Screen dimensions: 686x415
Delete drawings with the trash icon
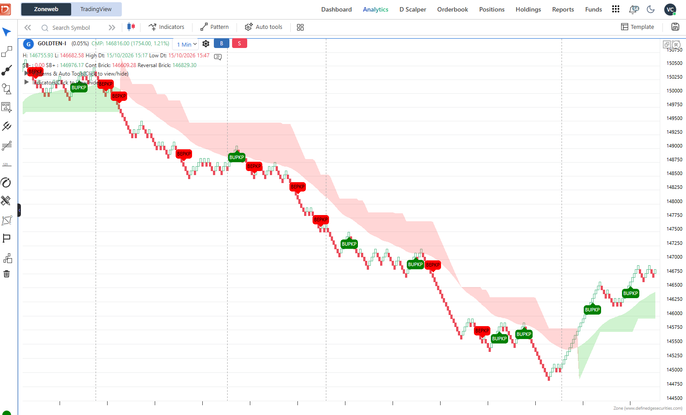pyautogui.click(x=7, y=274)
